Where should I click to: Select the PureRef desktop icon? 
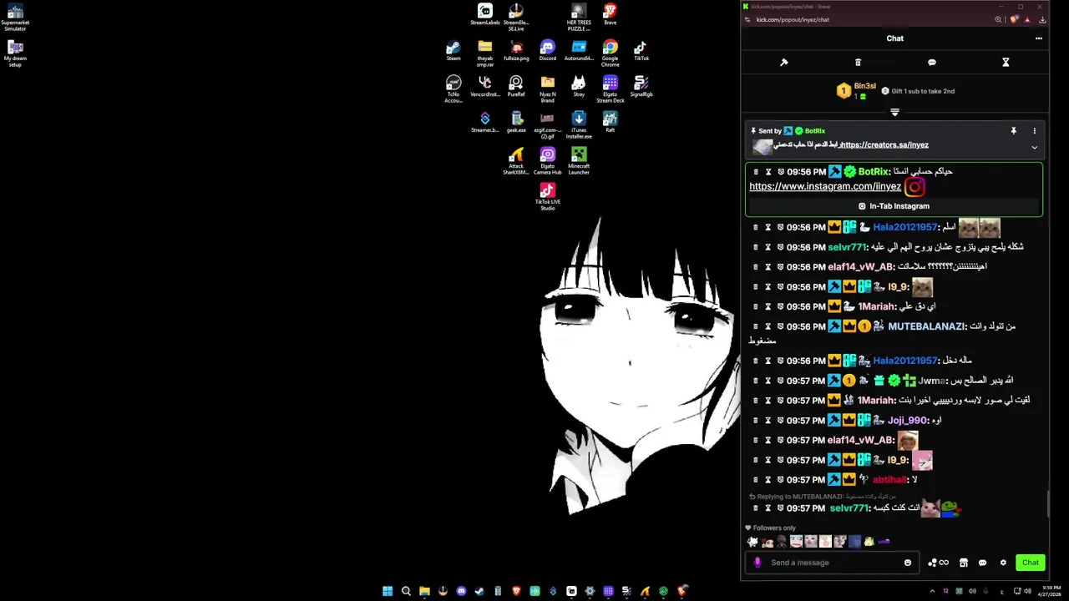pos(516,87)
